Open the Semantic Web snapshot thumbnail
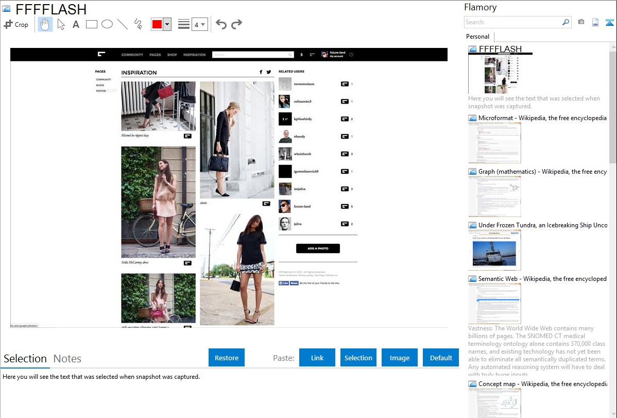617x418 pixels. (x=494, y=303)
